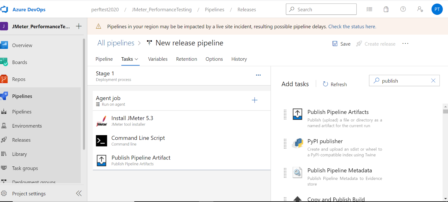Click the New release pipeline title
The width and height of the screenshot is (448, 202).
pyautogui.click(x=189, y=43)
